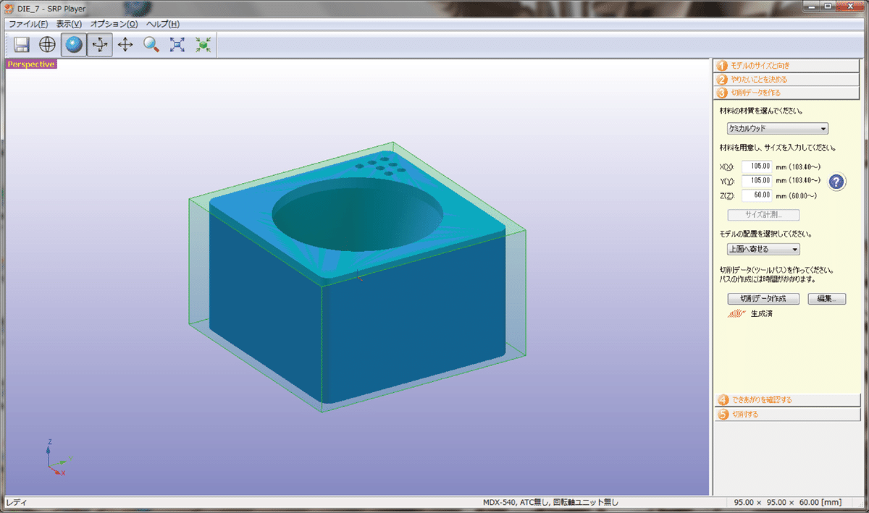
Task: Click the 切削データ作成 button
Action: 763,299
